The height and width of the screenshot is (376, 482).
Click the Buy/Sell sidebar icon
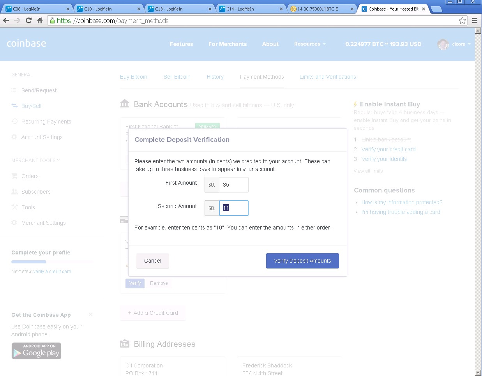tap(14, 106)
